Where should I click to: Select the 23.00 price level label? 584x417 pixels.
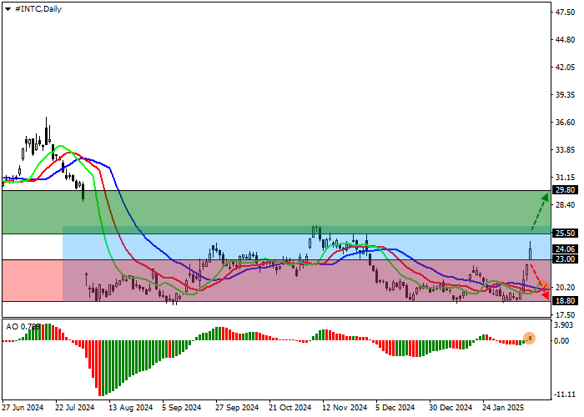(566, 259)
